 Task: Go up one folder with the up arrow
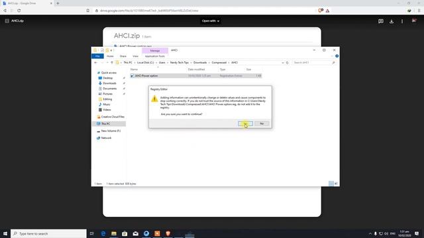[112, 63]
